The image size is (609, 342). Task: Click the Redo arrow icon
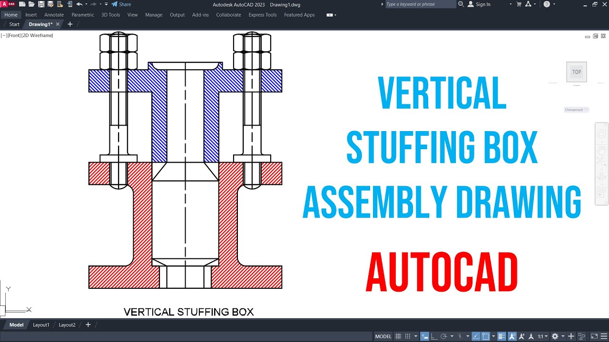point(93,4)
